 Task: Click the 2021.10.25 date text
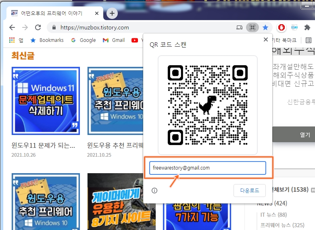[x=99, y=155]
